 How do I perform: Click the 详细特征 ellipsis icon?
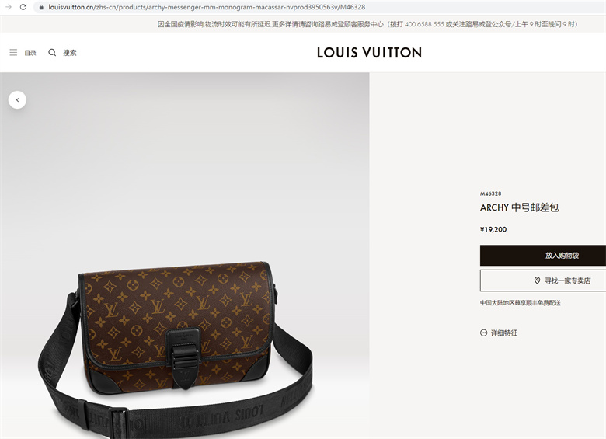483,333
